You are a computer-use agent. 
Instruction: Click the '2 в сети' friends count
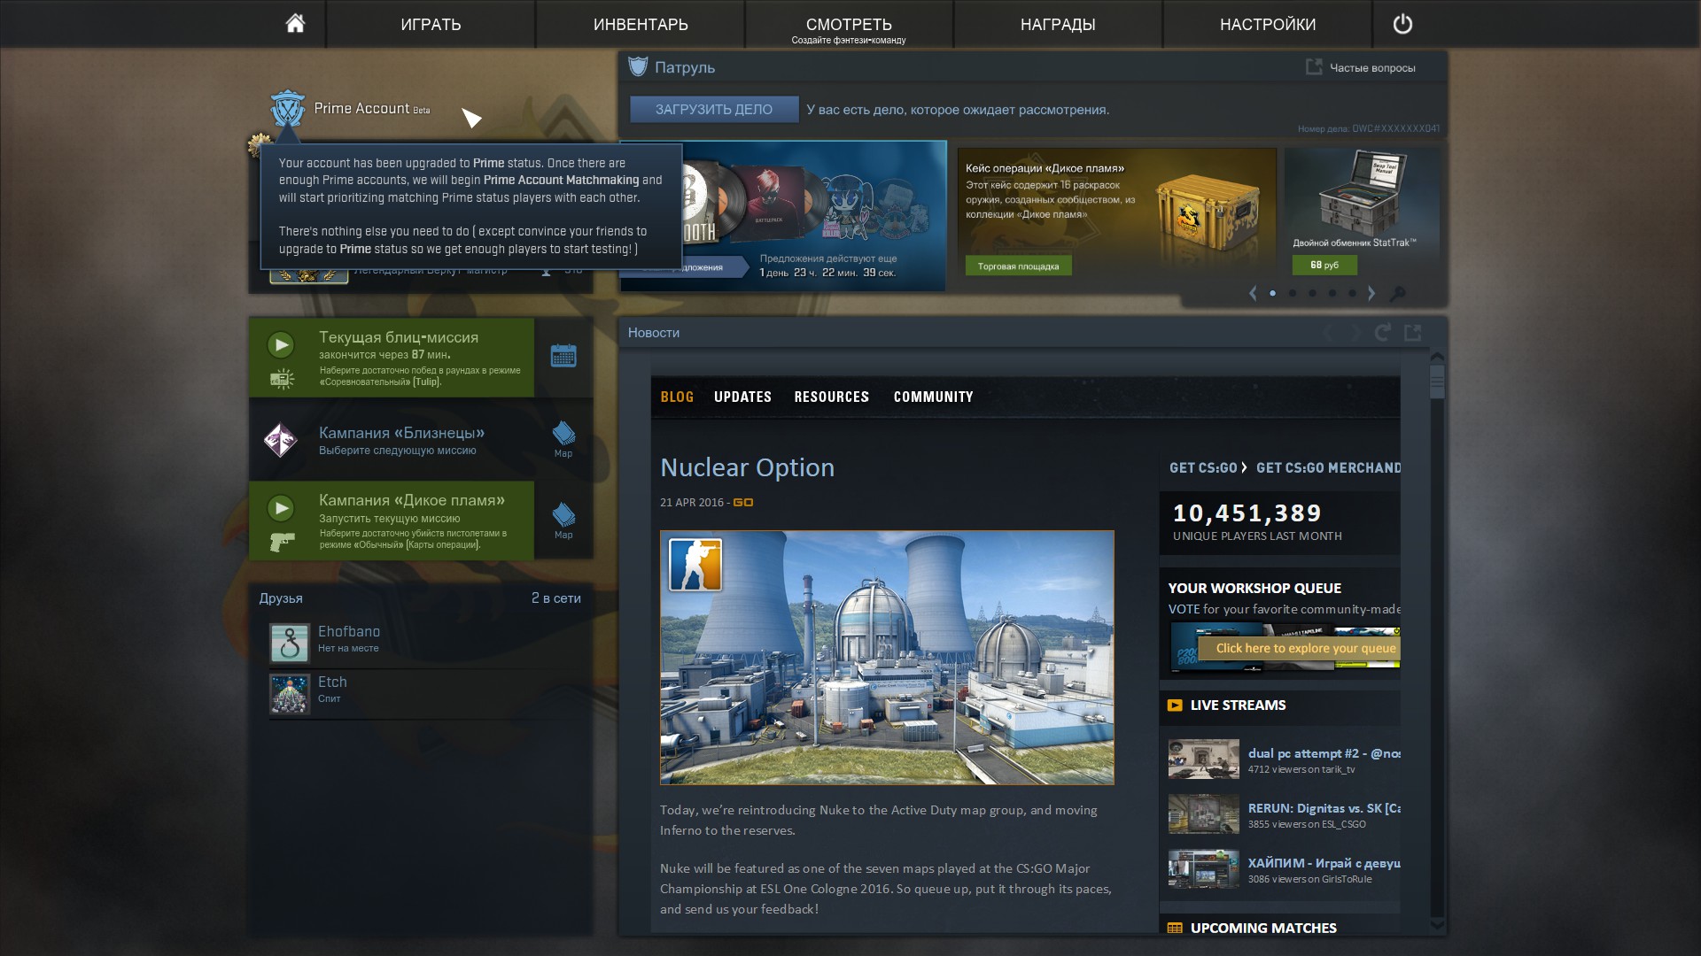click(x=556, y=598)
